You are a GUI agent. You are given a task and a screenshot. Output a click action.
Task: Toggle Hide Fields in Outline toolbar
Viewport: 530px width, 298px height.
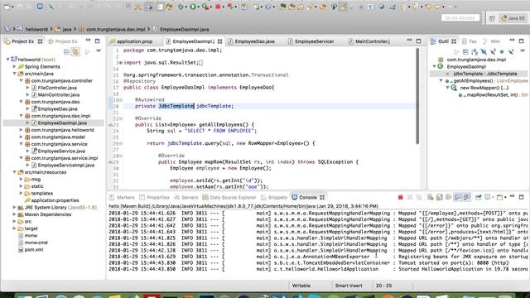coord(484,51)
